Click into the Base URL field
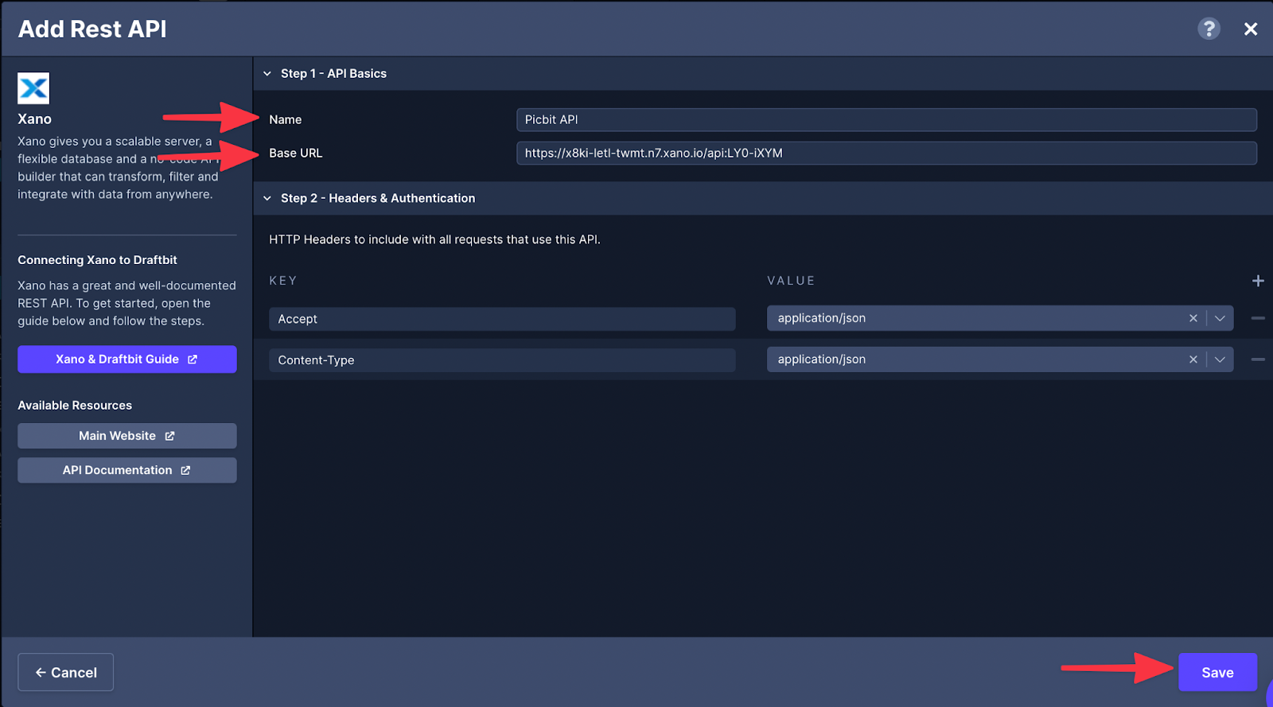 point(886,153)
